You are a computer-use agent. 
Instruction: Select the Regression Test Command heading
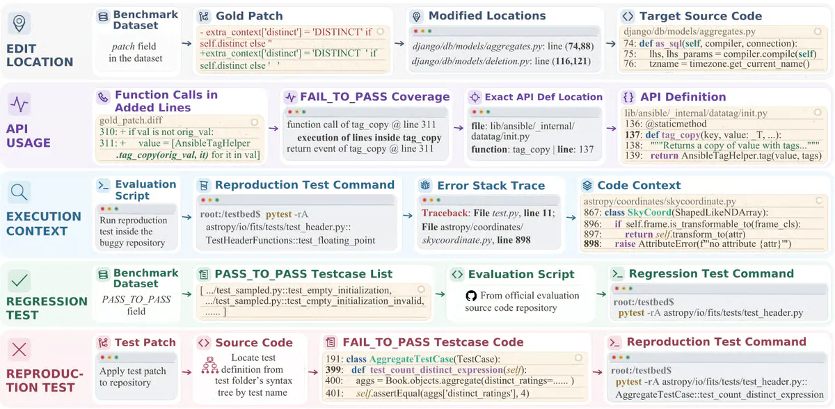tap(711, 274)
